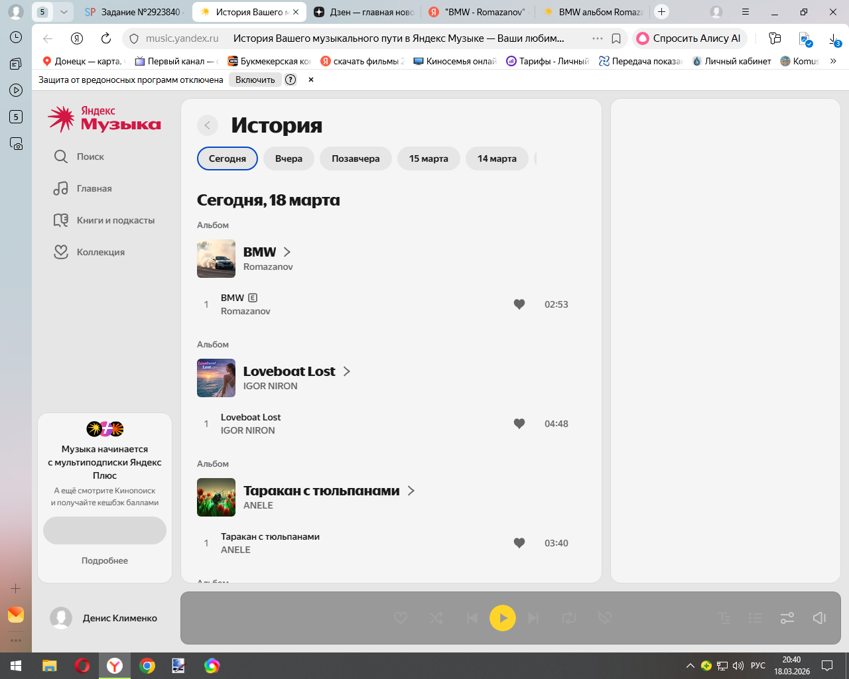Open the Windows Start menu

(x=16, y=666)
